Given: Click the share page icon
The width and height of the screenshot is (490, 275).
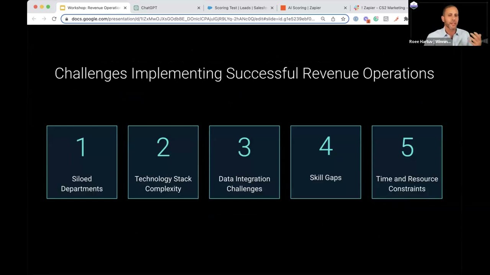Looking at the screenshot, I should [333, 19].
